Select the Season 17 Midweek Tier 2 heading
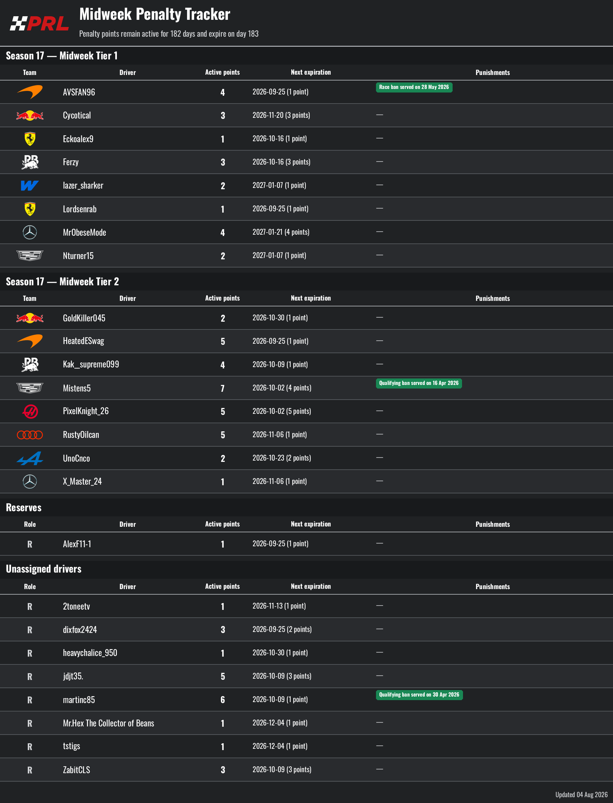 point(62,281)
